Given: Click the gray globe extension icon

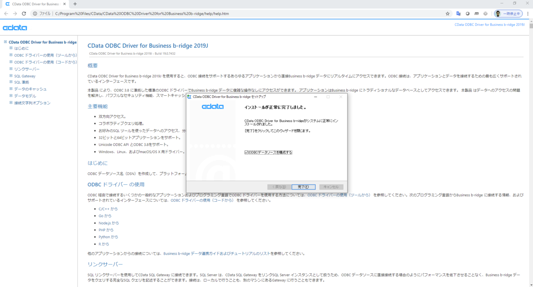Looking at the screenshot, I should (x=485, y=14).
